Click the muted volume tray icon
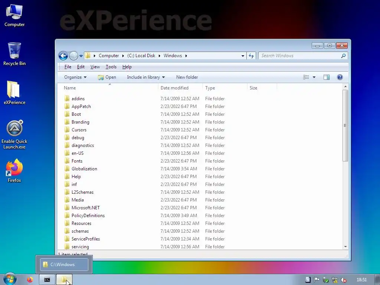Screen dimensions: 380x285 coord(343,280)
